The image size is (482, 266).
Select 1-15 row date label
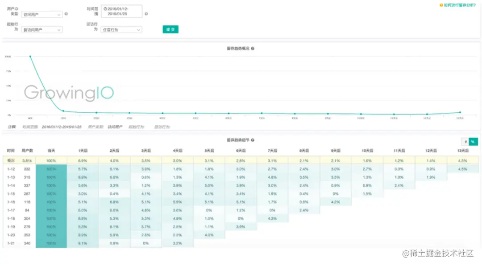click(x=11, y=194)
